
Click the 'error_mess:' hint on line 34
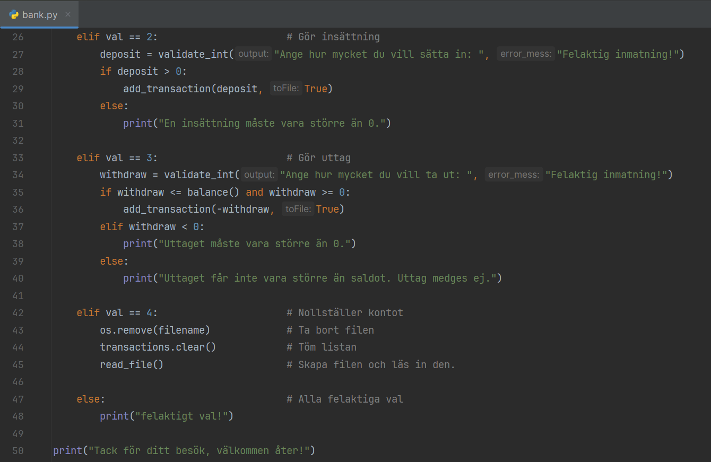pyautogui.click(x=514, y=175)
